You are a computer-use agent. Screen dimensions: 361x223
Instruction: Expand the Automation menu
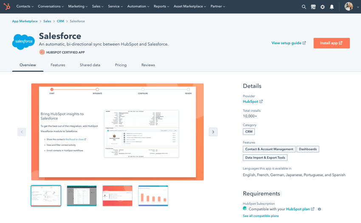[138, 6]
